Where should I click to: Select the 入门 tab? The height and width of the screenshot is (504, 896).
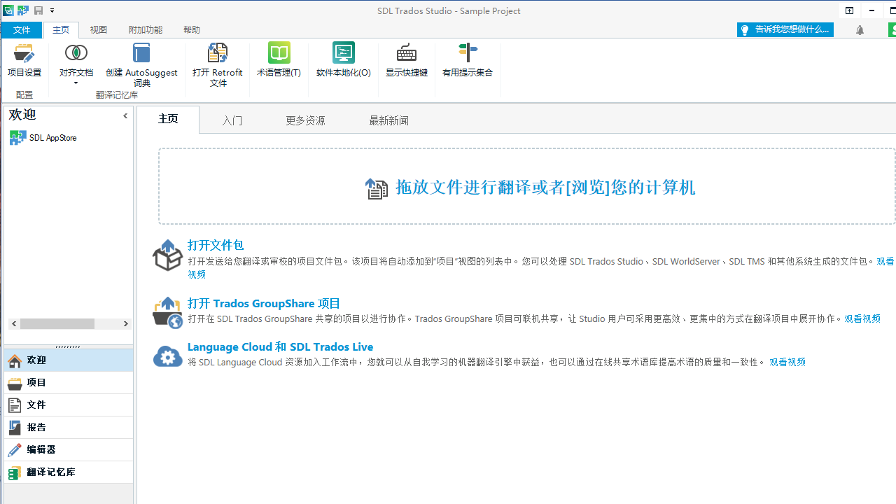(232, 120)
